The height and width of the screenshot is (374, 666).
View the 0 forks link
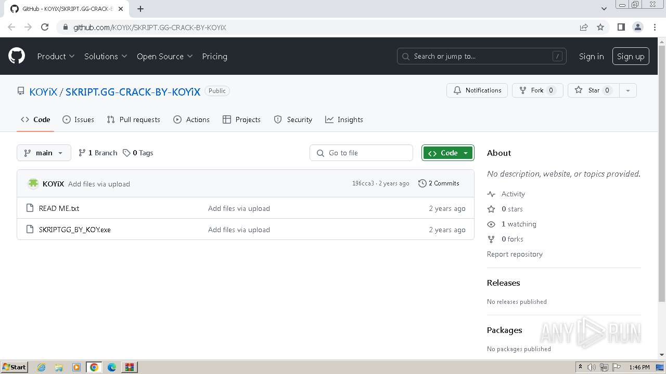(x=505, y=239)
